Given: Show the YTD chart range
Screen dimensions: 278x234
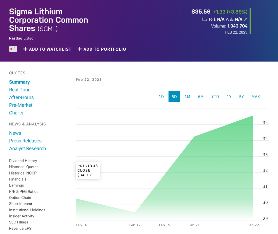Looking at the screenshot, I should [x=215, y=97].
